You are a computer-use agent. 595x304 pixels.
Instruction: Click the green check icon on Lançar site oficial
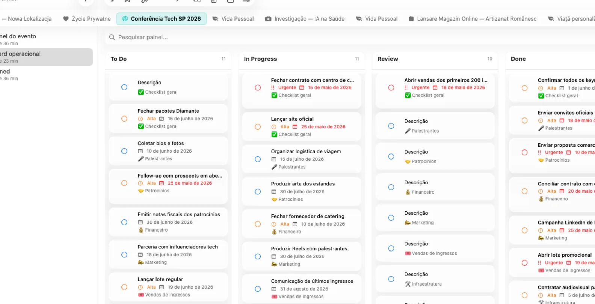[274, 134]
